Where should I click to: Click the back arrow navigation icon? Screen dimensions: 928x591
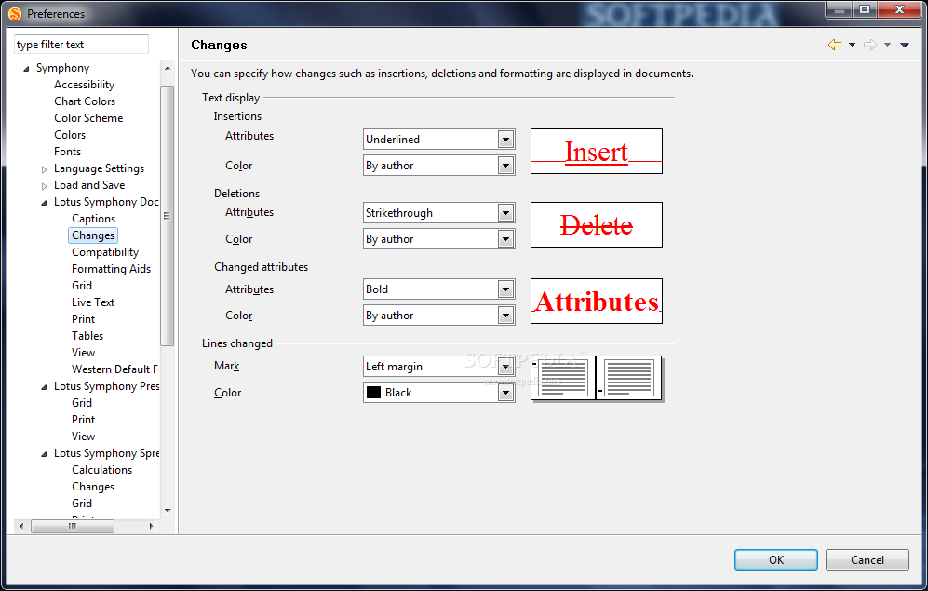click(x=835, y=45)
